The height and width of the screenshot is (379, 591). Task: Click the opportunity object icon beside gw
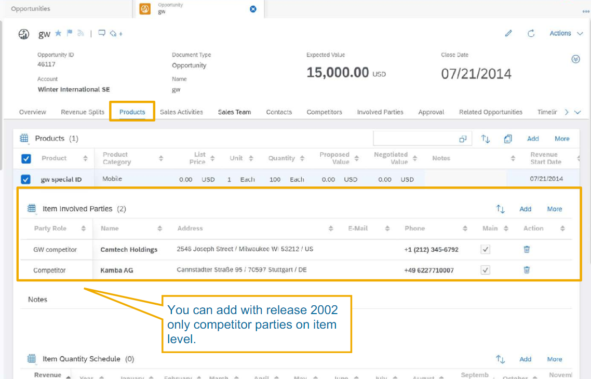click(24, 34)
